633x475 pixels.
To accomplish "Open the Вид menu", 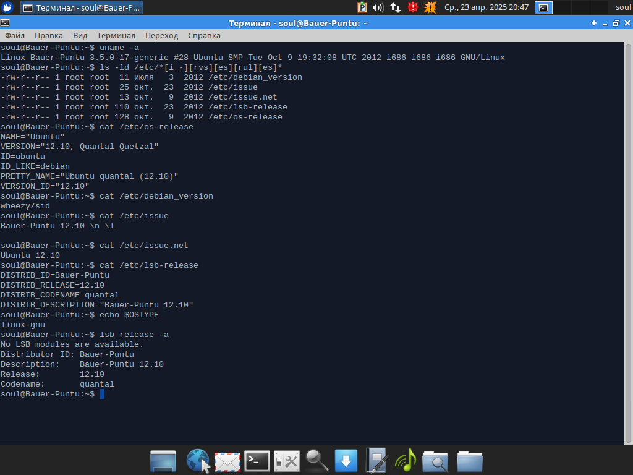I will (80, 35).
